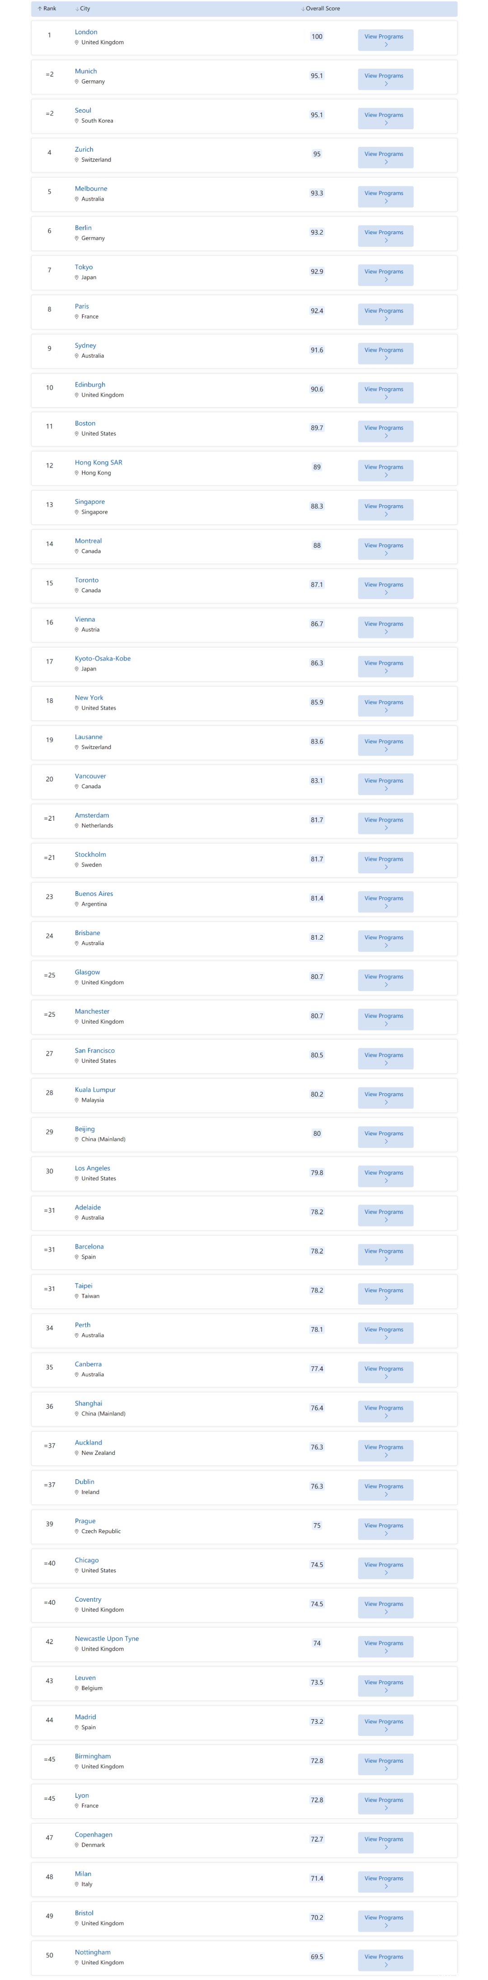Click Shanghai's 76.4 overall score badge
This screenshot has height=1980, width=488.
click(317, 1408)
